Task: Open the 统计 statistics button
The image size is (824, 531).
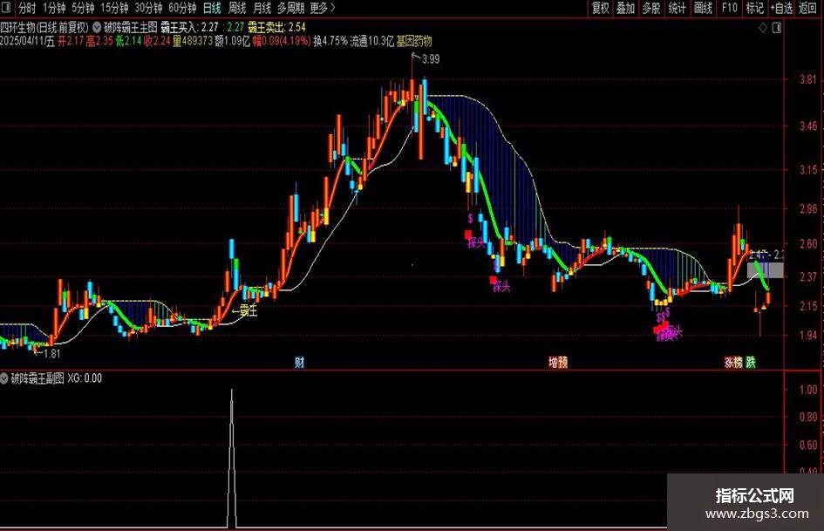Action: coord(677,8)
